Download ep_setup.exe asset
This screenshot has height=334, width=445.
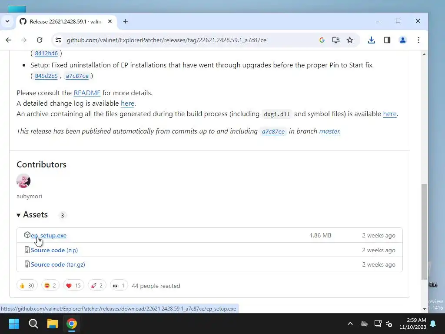pos(49,235)
